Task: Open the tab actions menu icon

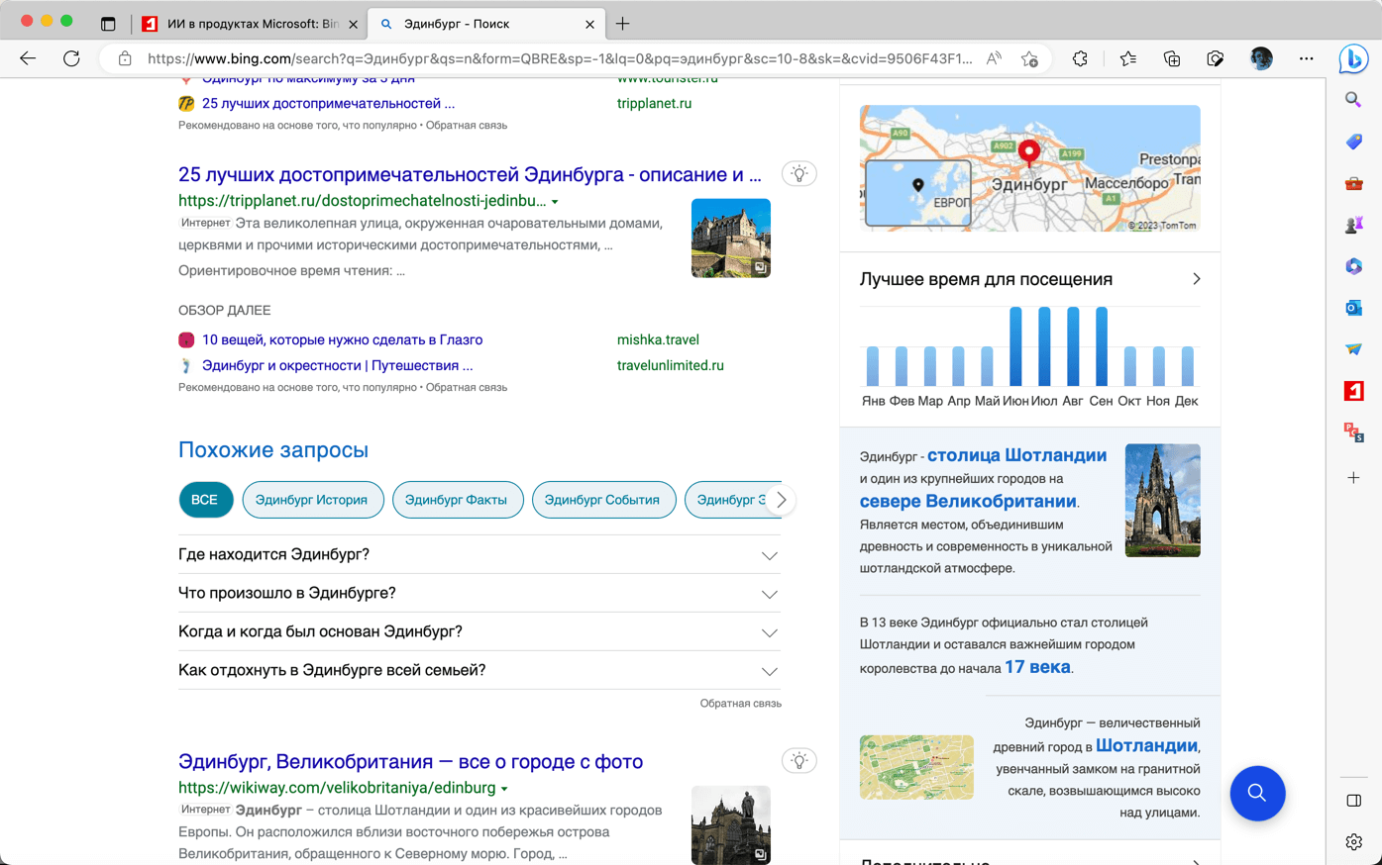Action: 108,24
